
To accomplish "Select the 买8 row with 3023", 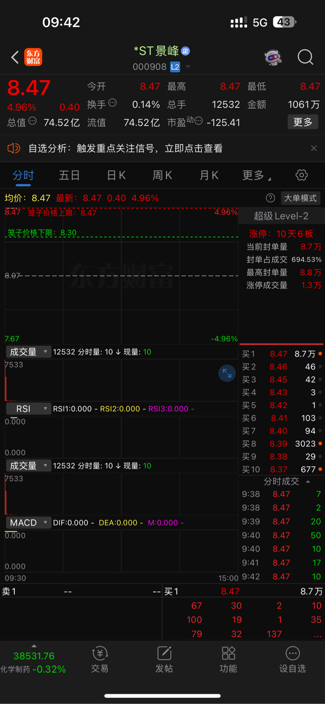I will click(282, 444).
